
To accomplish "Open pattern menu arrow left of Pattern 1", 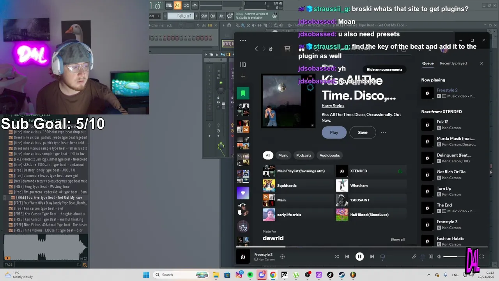I will (x=165, y=16).
